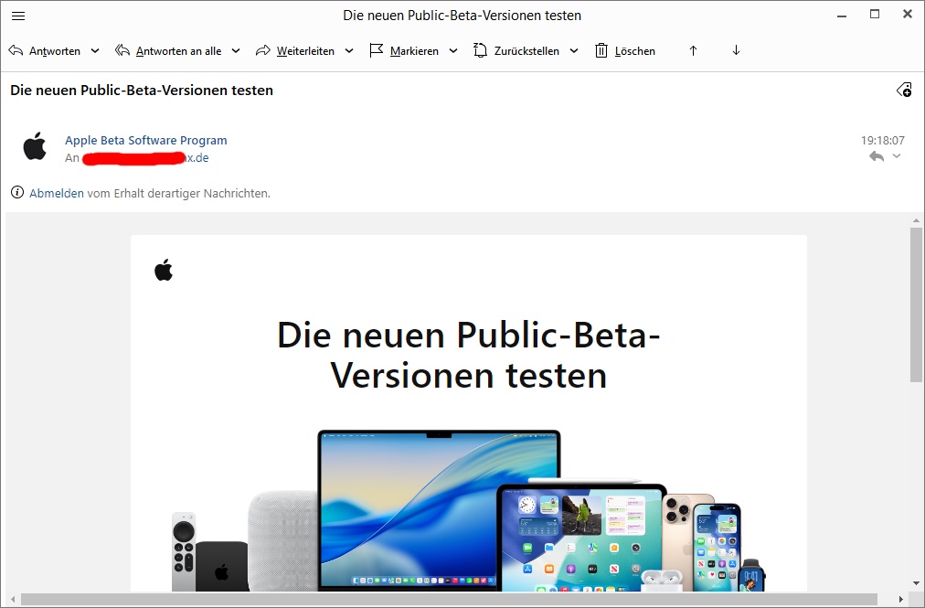Click the add tag icon
The width and height of the screenshot is (925, 608).
[904, 90]
